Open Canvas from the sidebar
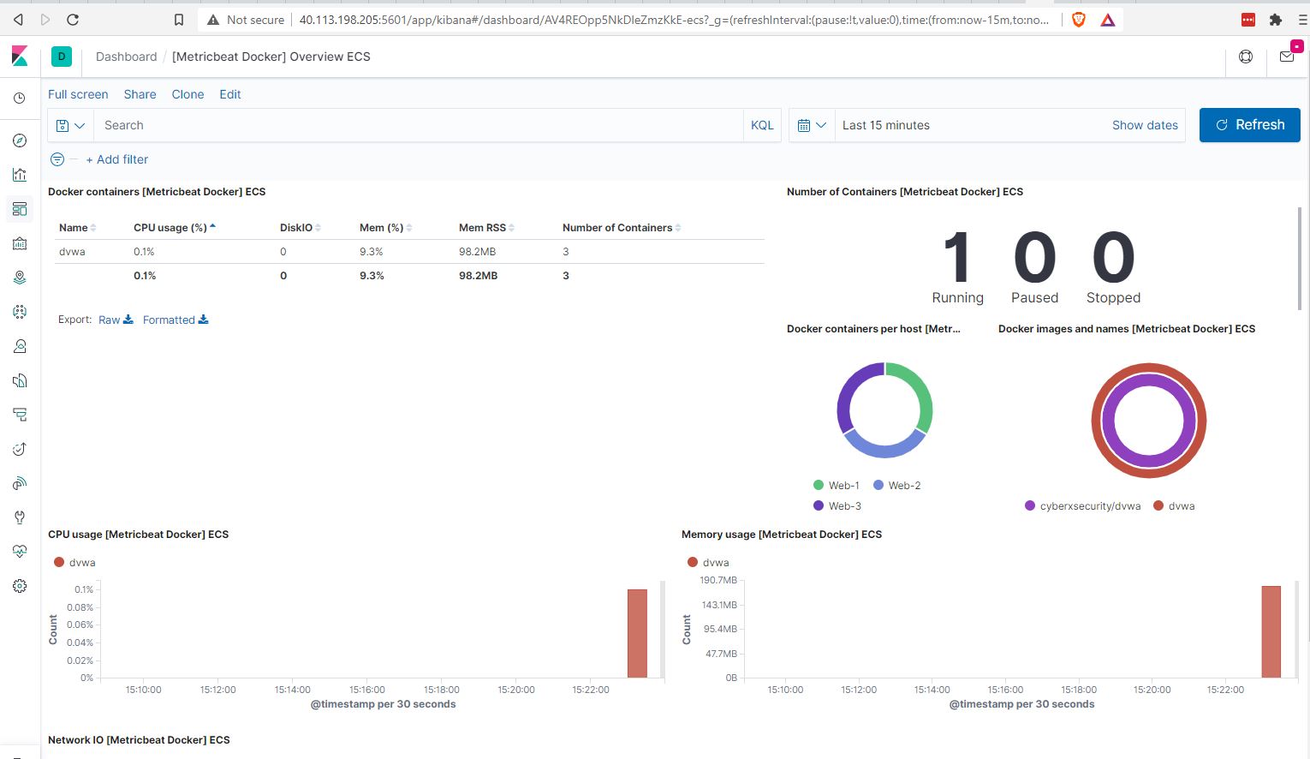 click(20, 243)
